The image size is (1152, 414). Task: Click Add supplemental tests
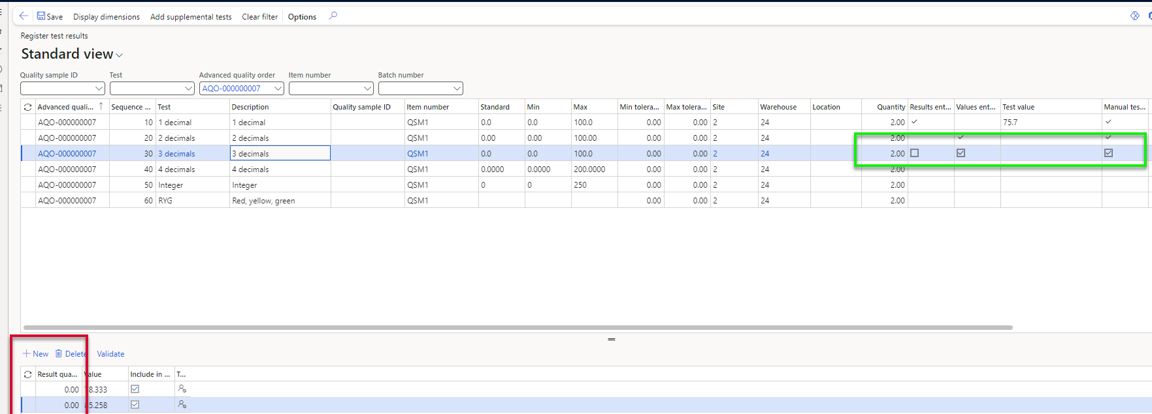coord(191,17)
